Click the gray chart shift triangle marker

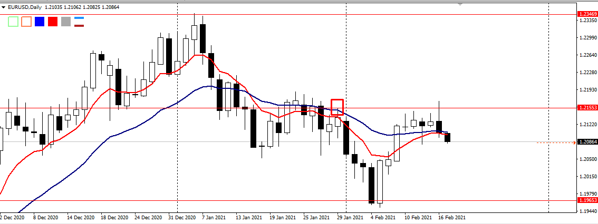[460, 4]
